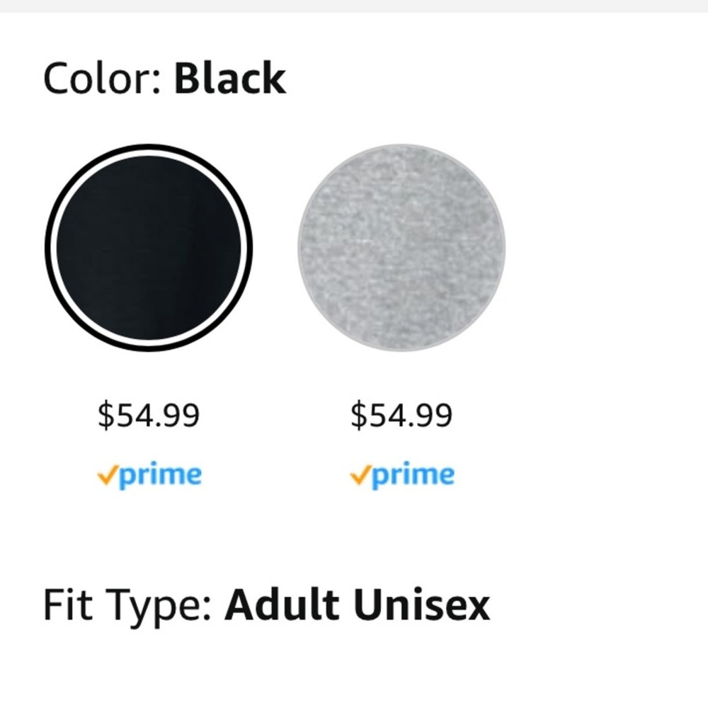Click the orange Prime checkmark under gray
This screenshot has width=708, height=708.
(361, 475)
